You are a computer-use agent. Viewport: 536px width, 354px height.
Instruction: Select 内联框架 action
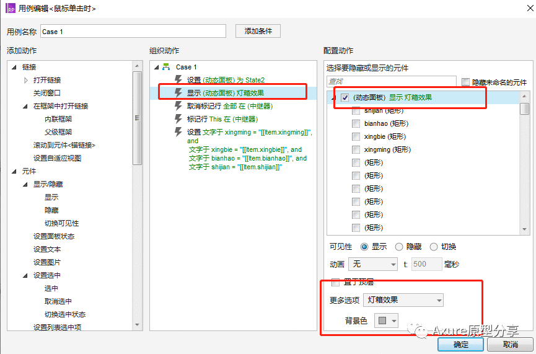pos(58,119)
